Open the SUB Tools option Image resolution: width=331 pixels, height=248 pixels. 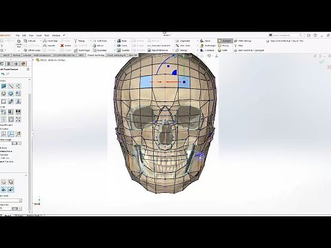tap(100, 41)
